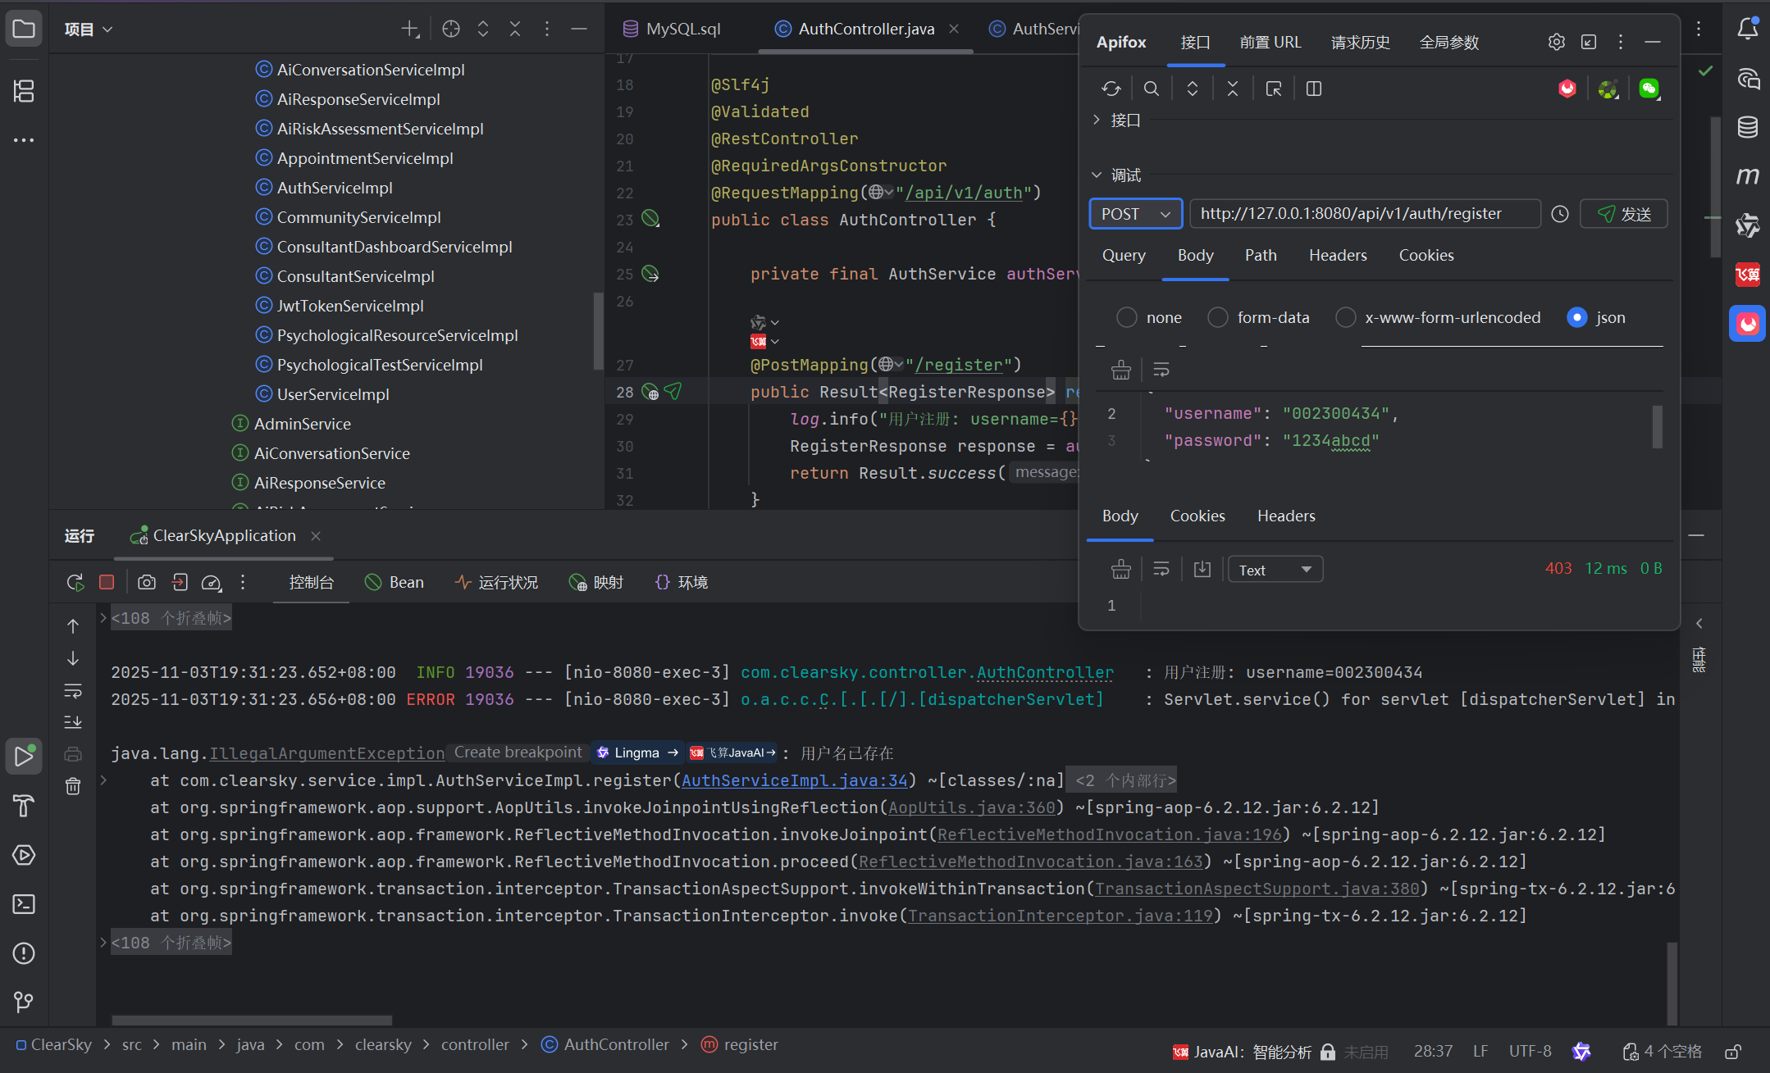Click the 发送 send button
Viewport: 1770px width, 1073px height.
1624,214
